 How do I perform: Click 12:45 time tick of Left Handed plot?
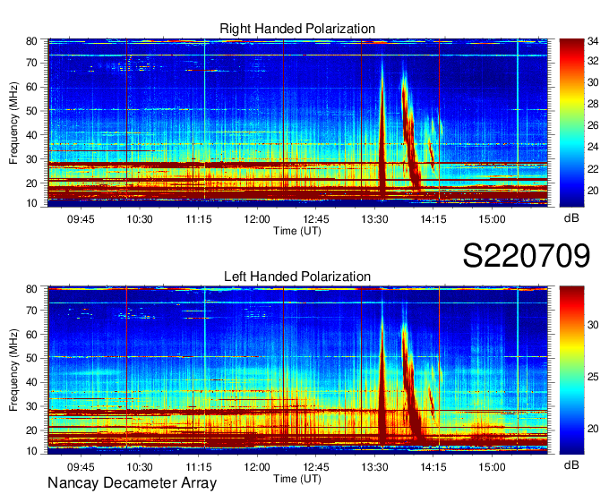coord(316,466)
